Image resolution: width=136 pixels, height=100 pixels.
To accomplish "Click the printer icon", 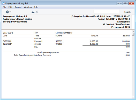I will point(33,12).
